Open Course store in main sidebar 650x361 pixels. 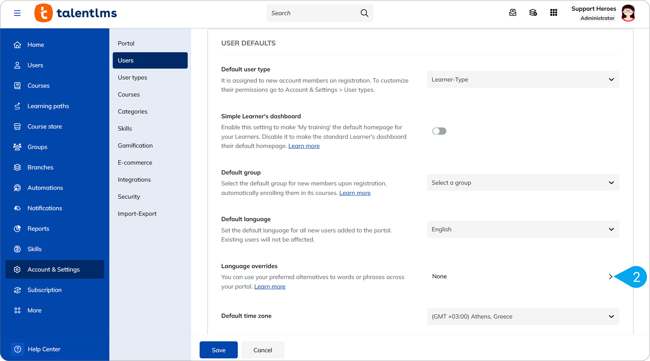tap(55, 126)
